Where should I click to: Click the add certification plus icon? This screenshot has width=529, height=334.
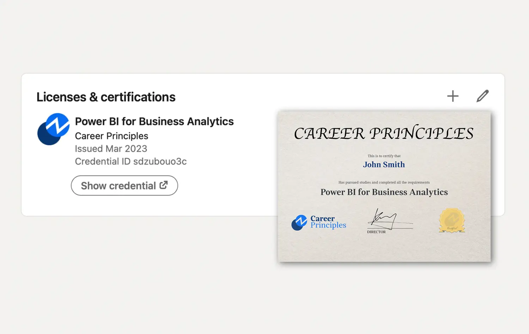point(452,96)
